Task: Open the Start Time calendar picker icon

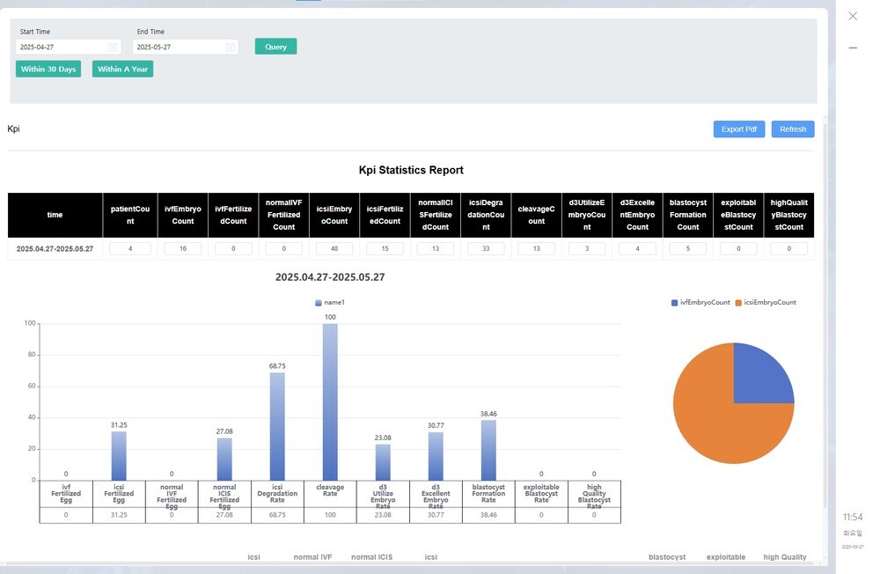Action: [113, 47]
